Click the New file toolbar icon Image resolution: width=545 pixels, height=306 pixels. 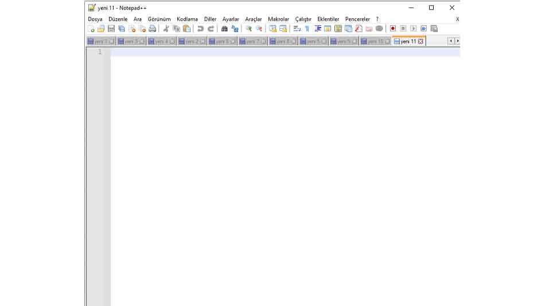[x=91, y=29]
